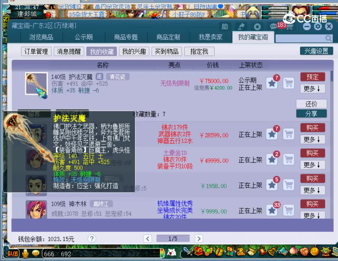Image resolution: width=338 pixels, height=261 pixels.
Task: Open the 商品定制 tab
Action: pos(168,37)
